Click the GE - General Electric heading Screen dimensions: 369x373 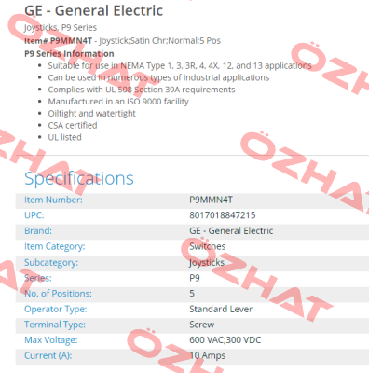(93, 10)
